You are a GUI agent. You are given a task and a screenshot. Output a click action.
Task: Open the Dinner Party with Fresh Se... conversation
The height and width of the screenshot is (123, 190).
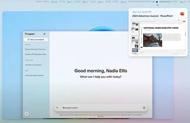(x=36, y=49)
